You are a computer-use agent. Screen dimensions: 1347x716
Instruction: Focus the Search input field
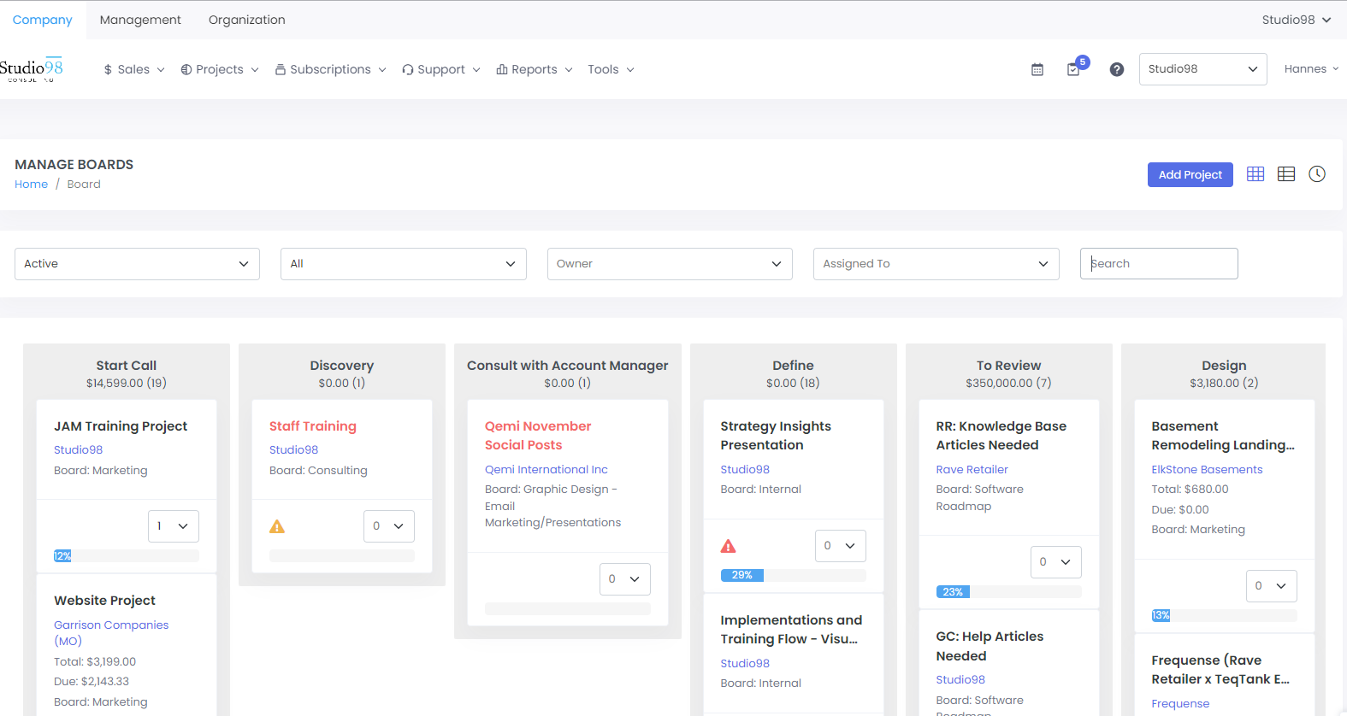click(x=1158, y=264)
